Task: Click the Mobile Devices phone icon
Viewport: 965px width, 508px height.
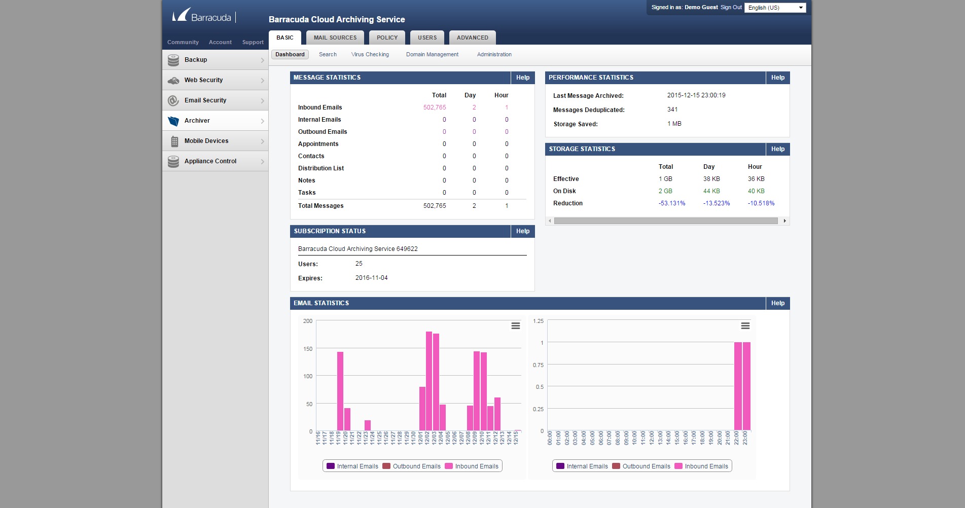Action: coord(174,141)
